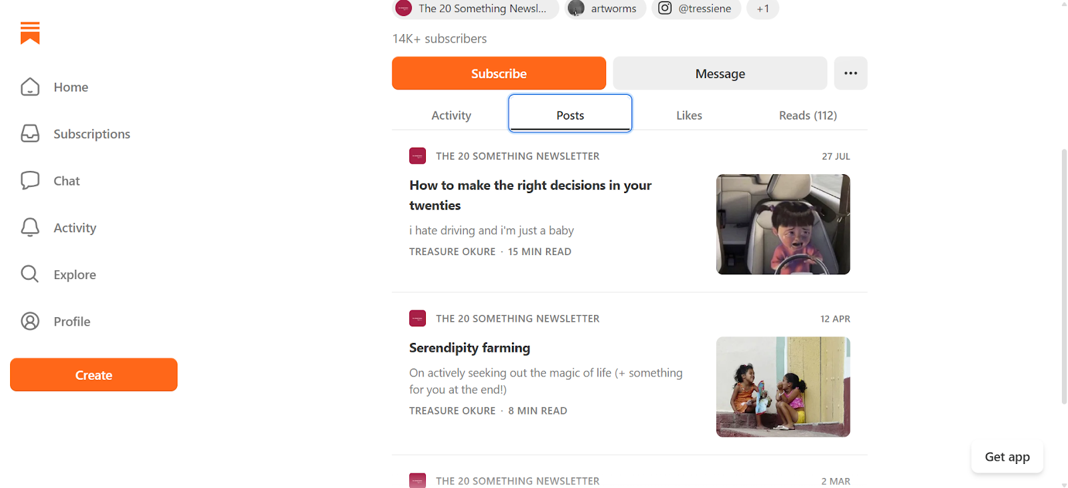This screenshot has height=488, width=1068.
Task: Open the three-dots more options menu
Action: [850, 73]
